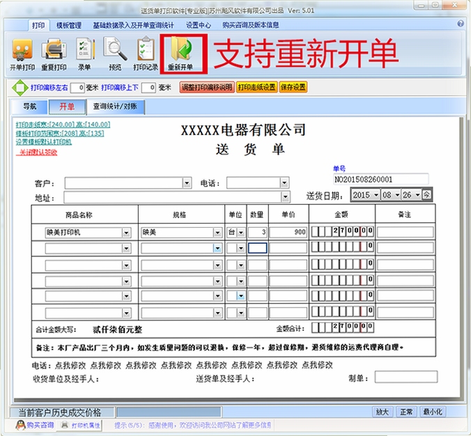Image resolution: width=471 pixels, height=436 pixels.
Task: Click the help question mark icon
Action: tap(461, 24)
